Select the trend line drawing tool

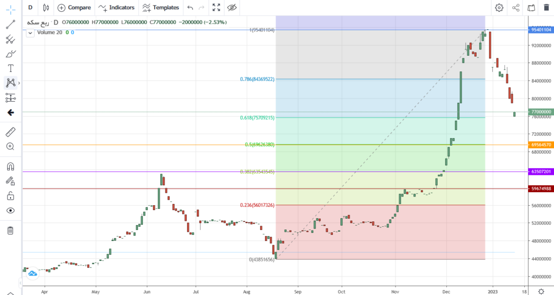[x=11, y=24]
